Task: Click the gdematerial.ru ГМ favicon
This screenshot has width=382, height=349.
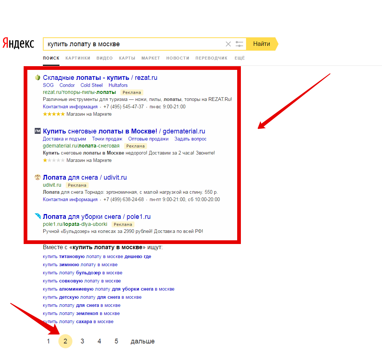Action: (38, 131)
